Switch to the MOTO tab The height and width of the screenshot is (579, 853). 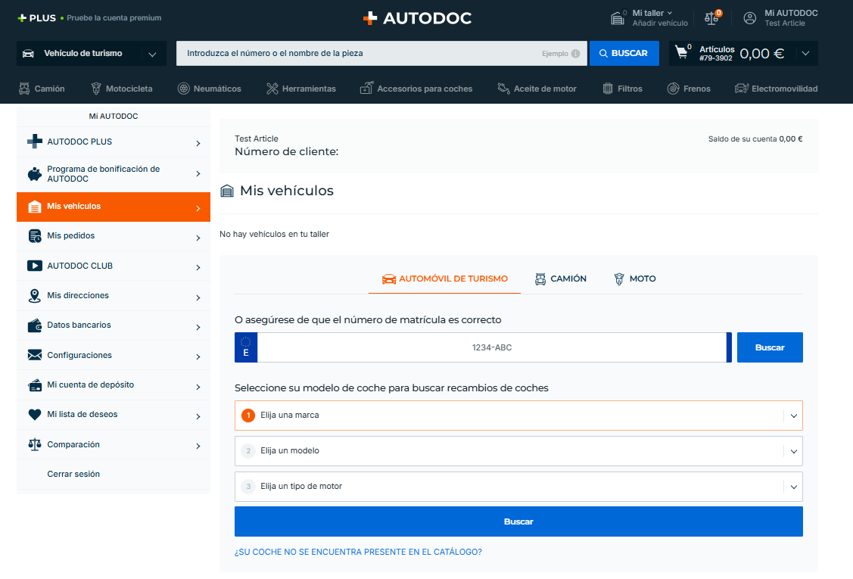635,279
